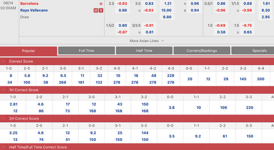
Task: Pick Correct Score 1-0 home odds 8
Action: [x=11, y=75]
